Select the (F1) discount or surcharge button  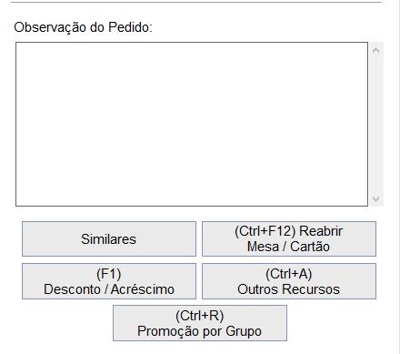[109, 281]
